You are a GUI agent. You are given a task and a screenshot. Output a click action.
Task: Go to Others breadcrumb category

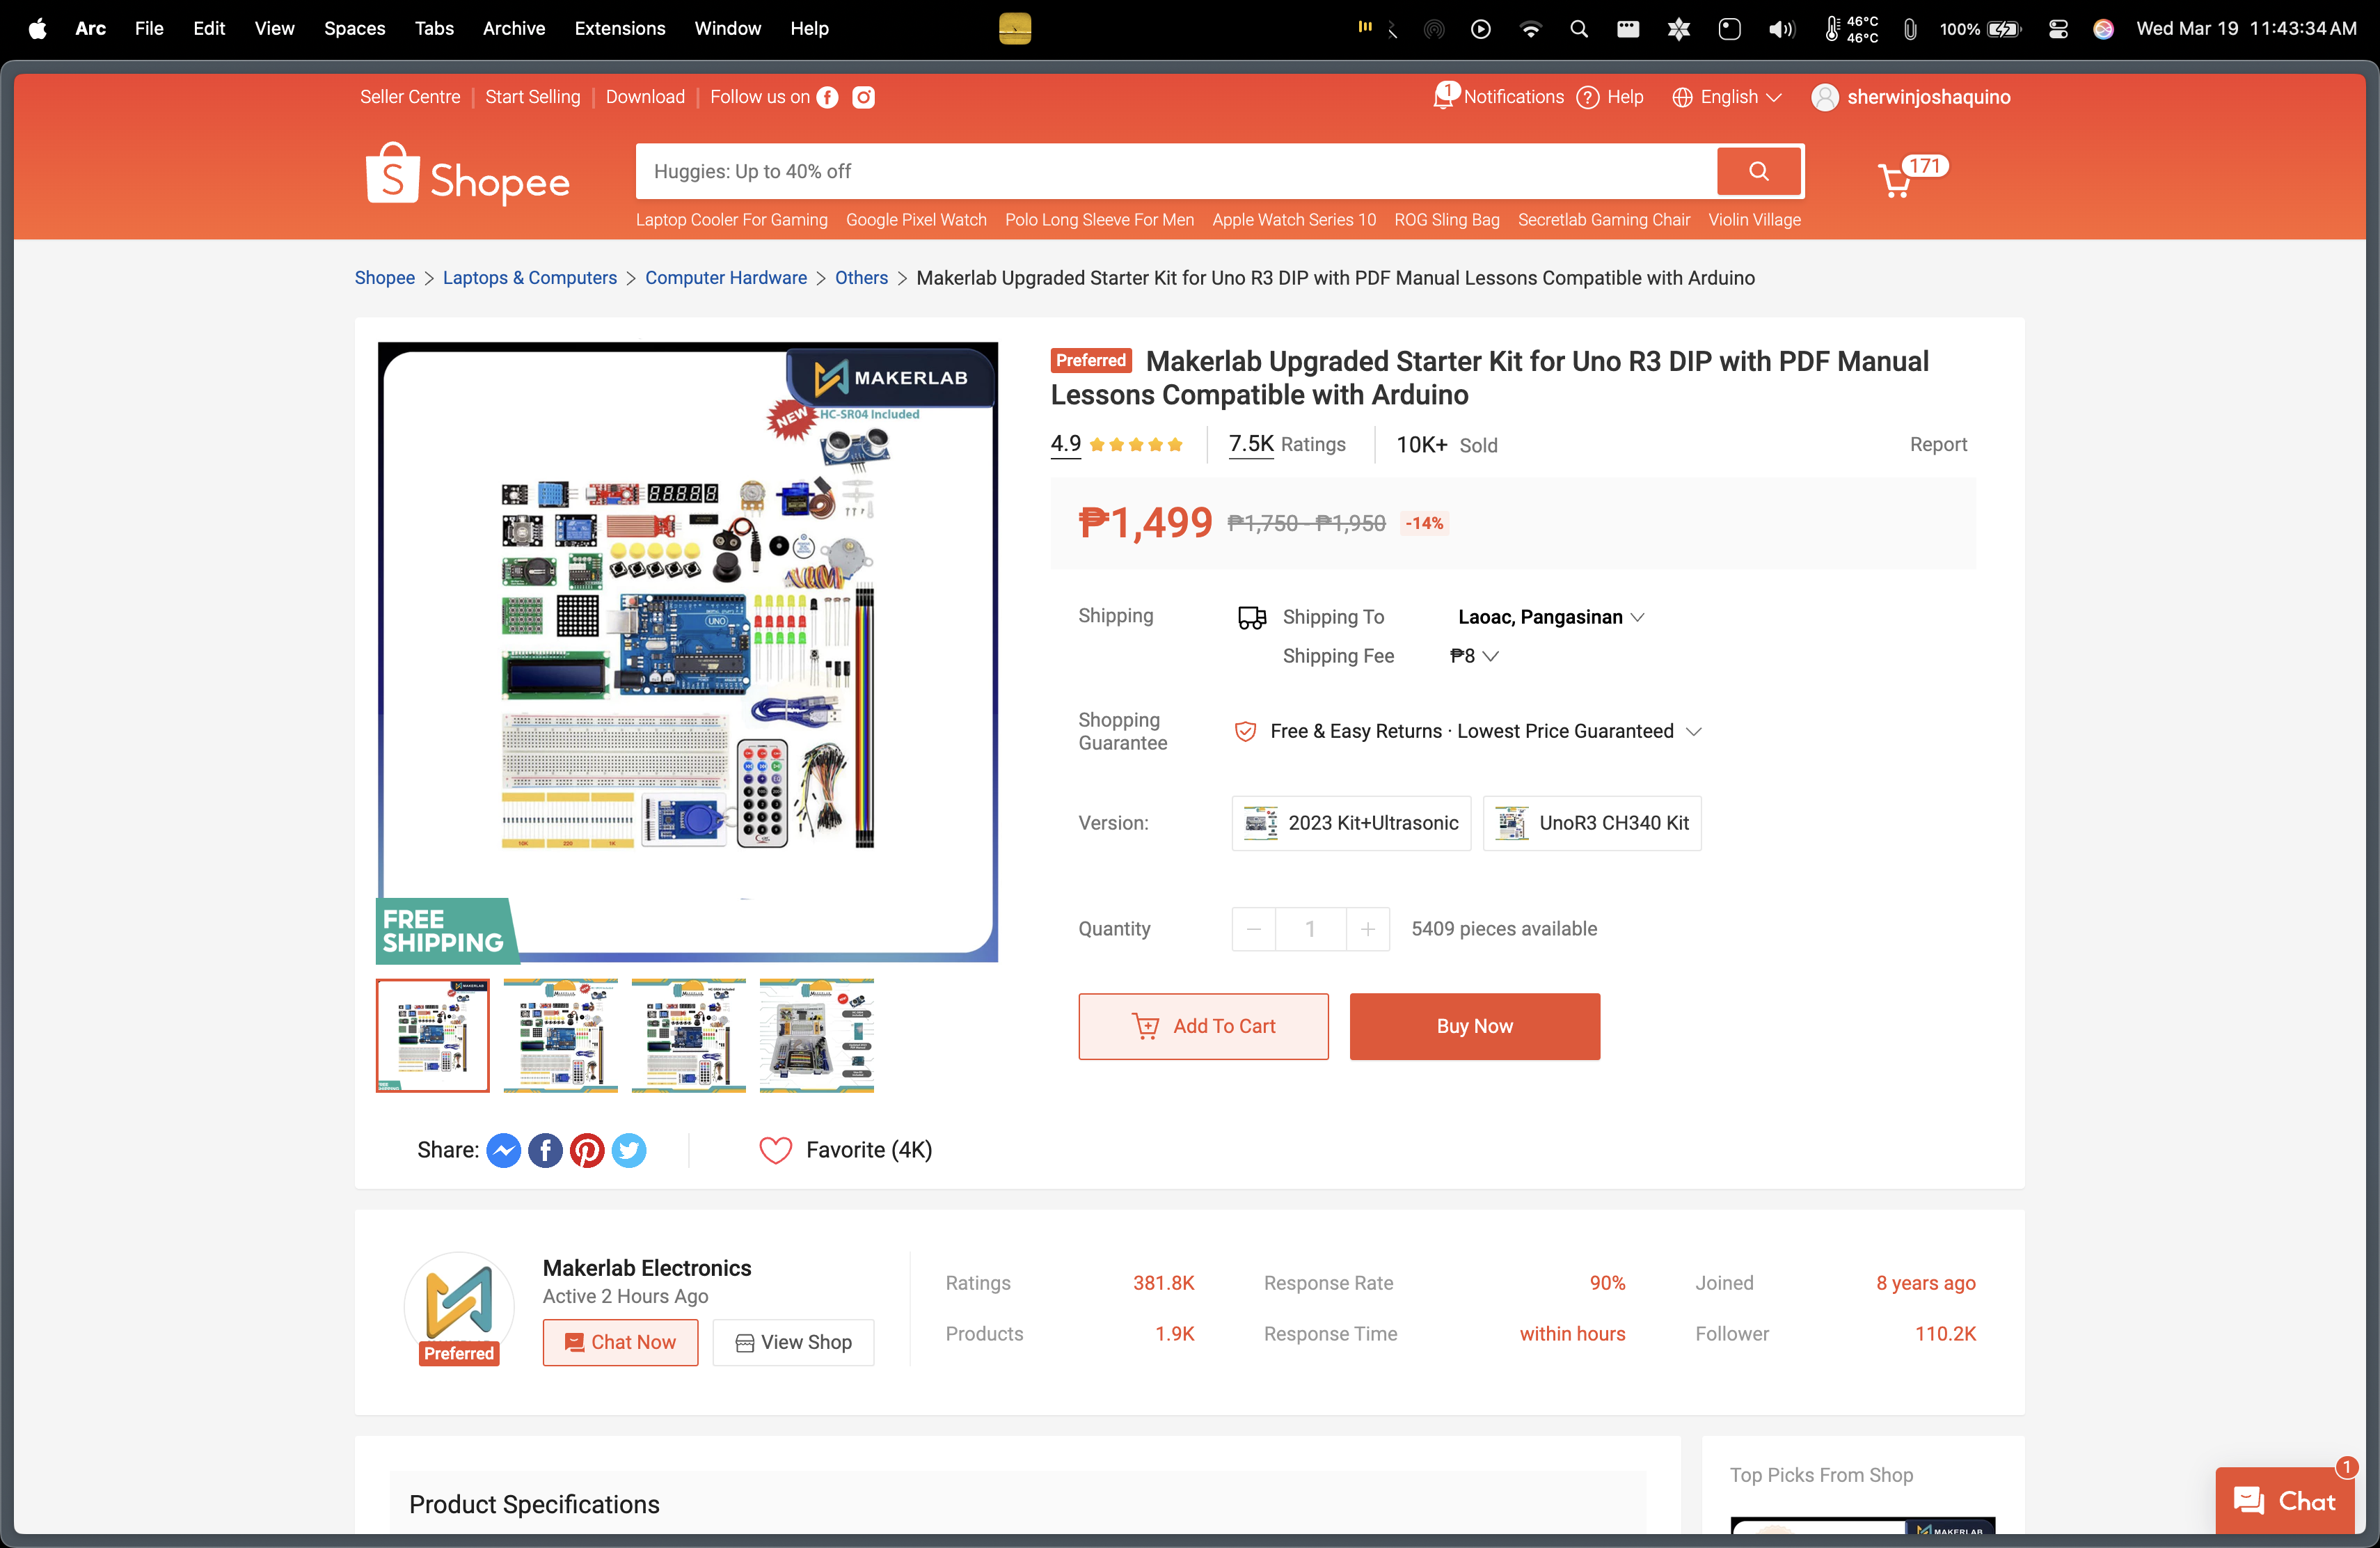click(861, 278)
